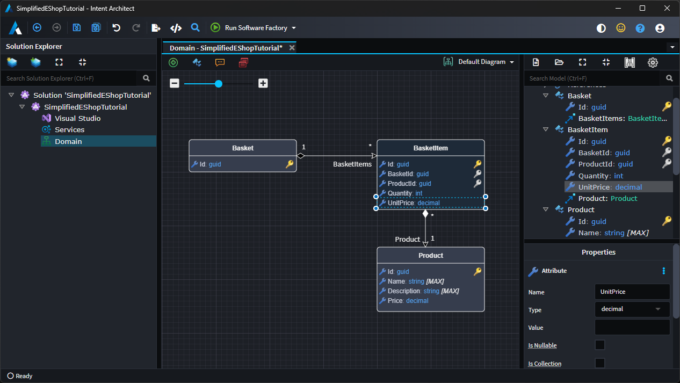
Task: Click the document icon in model panel toolbar
Action: coord(536,62)
